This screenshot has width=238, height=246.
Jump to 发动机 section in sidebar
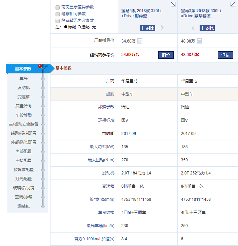(24, 87)
